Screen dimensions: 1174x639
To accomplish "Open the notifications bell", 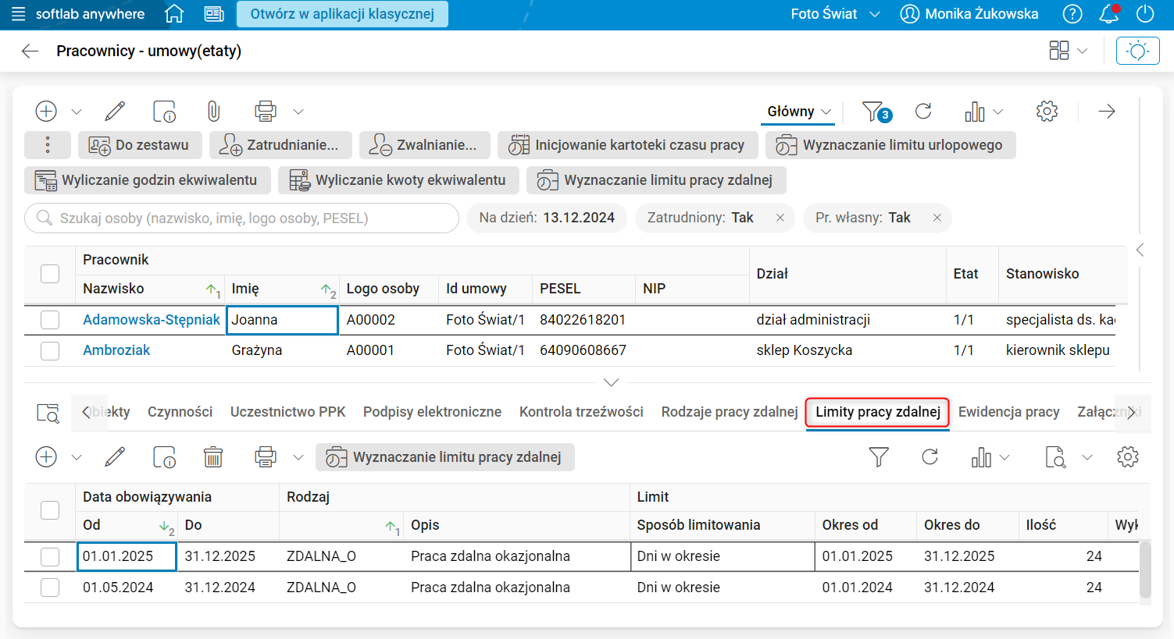I will (1108, 14).
